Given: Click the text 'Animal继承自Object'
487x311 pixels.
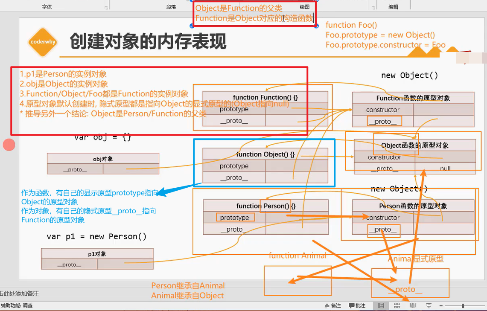Looking at the screenshot, I should coord(187,296).
